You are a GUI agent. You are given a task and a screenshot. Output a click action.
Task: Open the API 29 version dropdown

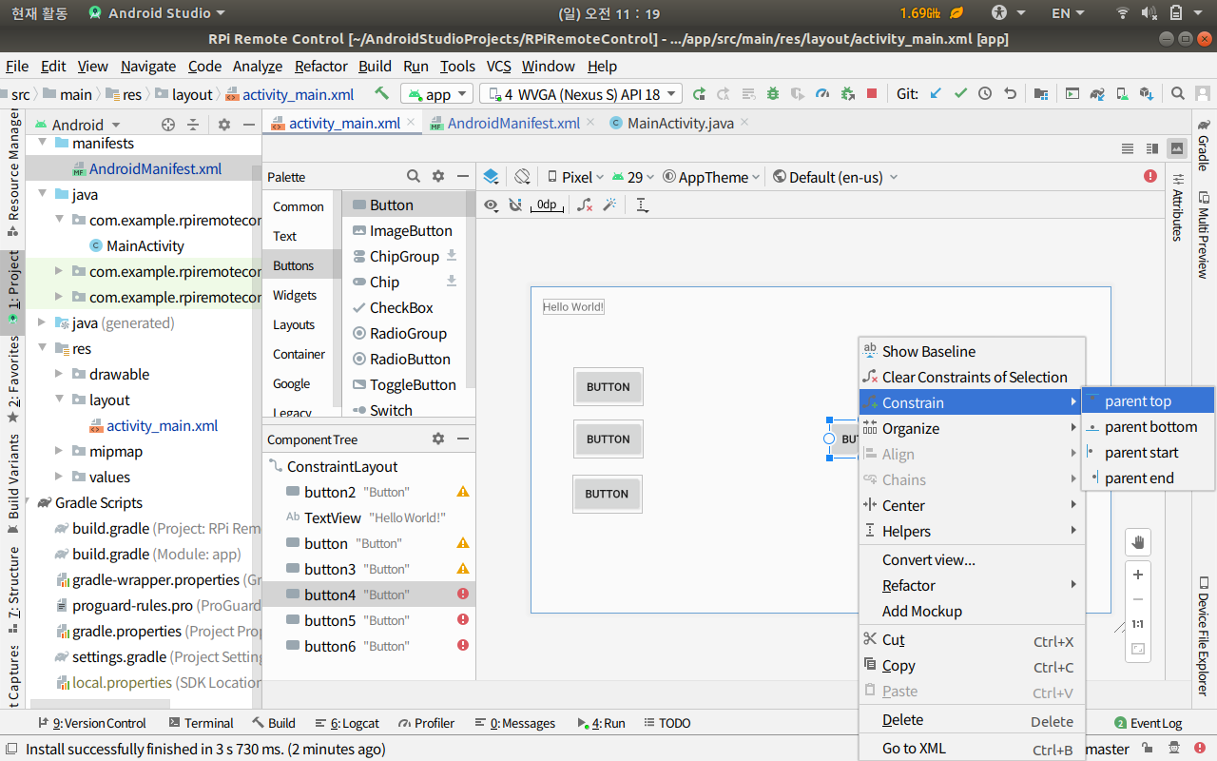point(634,177)
